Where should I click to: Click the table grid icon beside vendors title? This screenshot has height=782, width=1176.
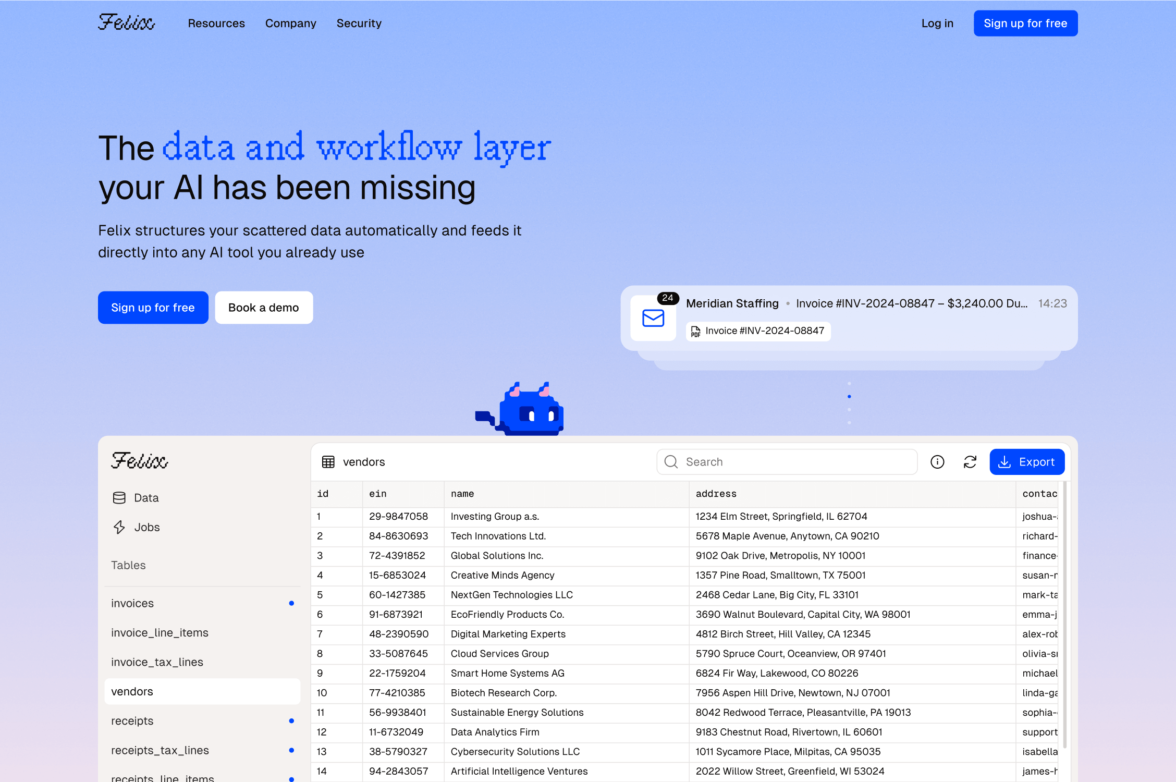tap(328, 462)
